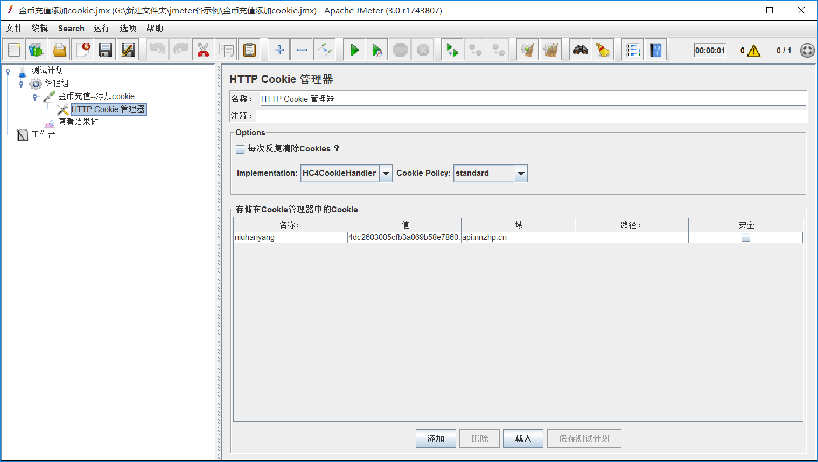This screenshot has height=462, width=818.
Task: Click the running-threads status icon at toolbar end
Action: (x=807, y=51)
